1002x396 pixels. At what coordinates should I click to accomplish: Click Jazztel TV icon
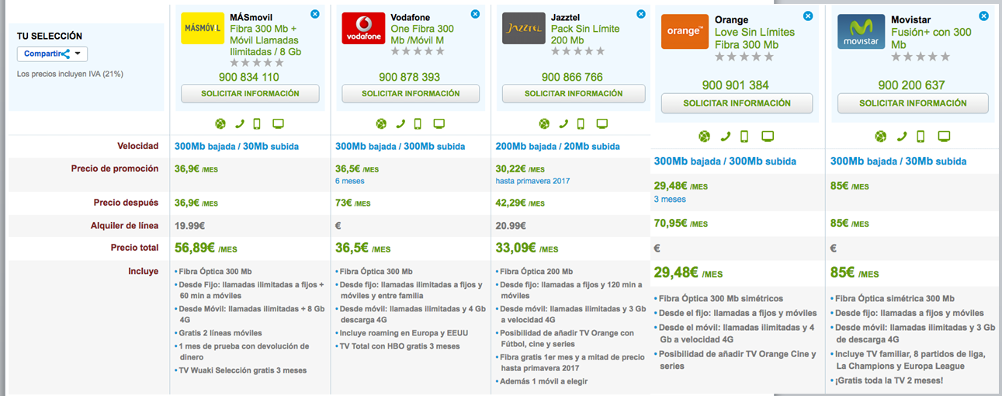tap(602, 123)
